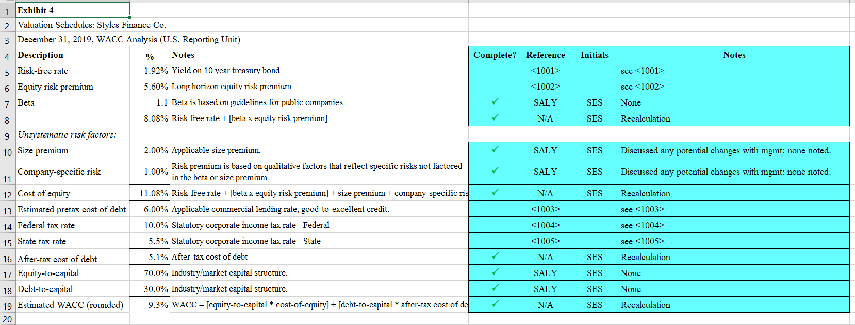
Task: Click 'SALY' reference in the Beta row
Action: pyautogui.click(x=546, y=102)
